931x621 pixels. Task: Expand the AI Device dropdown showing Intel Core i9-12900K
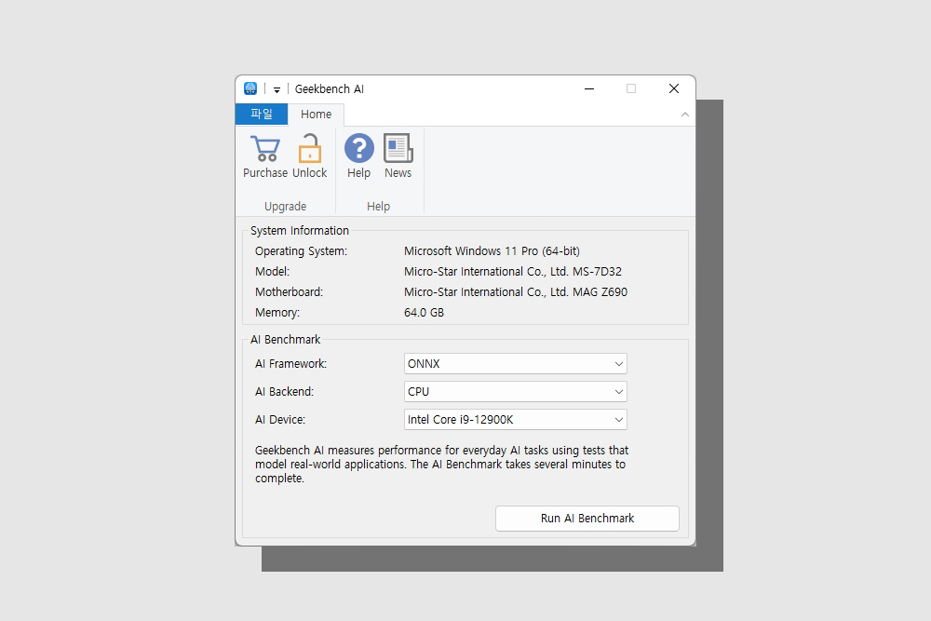click(516, 420)
